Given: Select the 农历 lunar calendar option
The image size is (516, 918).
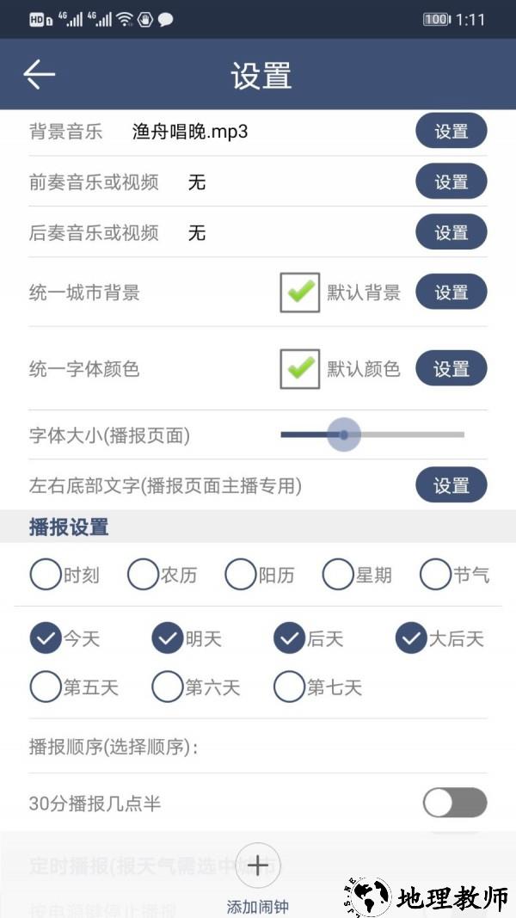Looking at the screenshot, I should point(143,575).
